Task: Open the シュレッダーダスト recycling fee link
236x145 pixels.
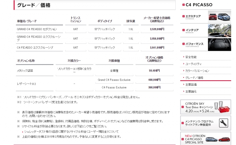Action: [x=71, y=132]
